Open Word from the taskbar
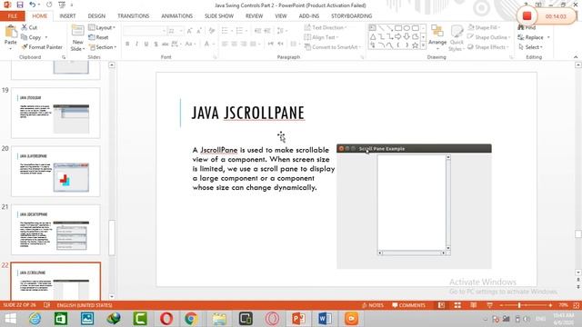 pyautogui.click(x=325, y=319)
